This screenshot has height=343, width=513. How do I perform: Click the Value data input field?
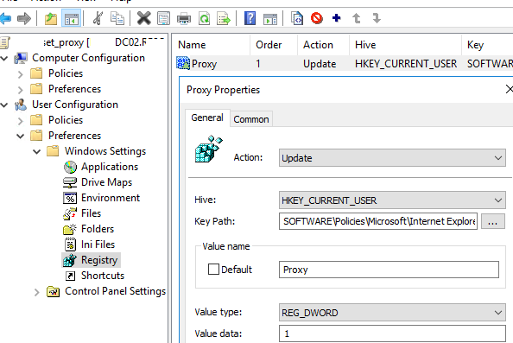point(392,333)
